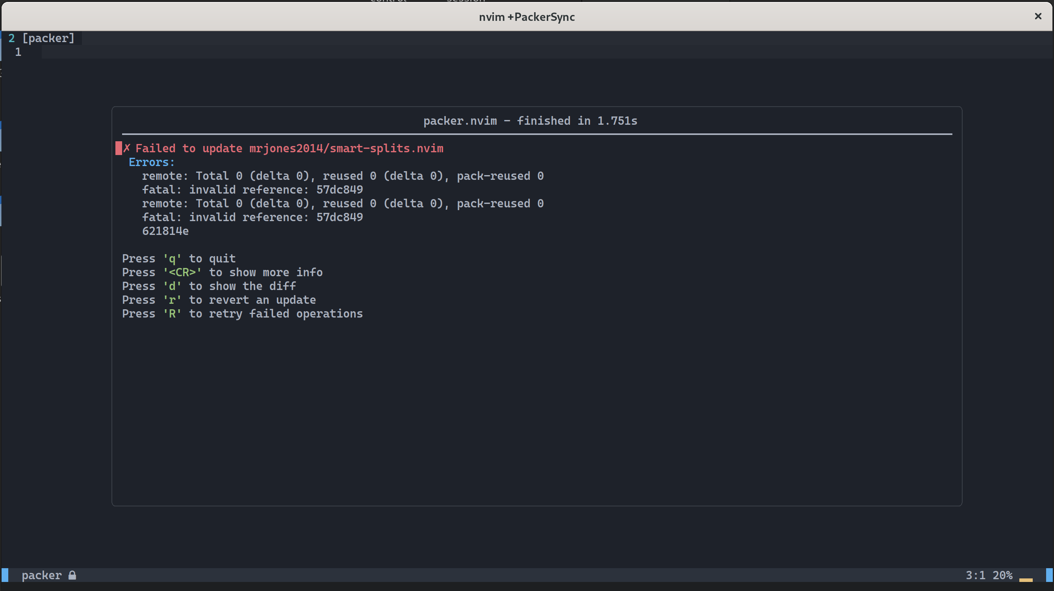Screen dimensions: 1054x591
Task: Click the blue indicator block at statusline left
Action: click(6, 575)
